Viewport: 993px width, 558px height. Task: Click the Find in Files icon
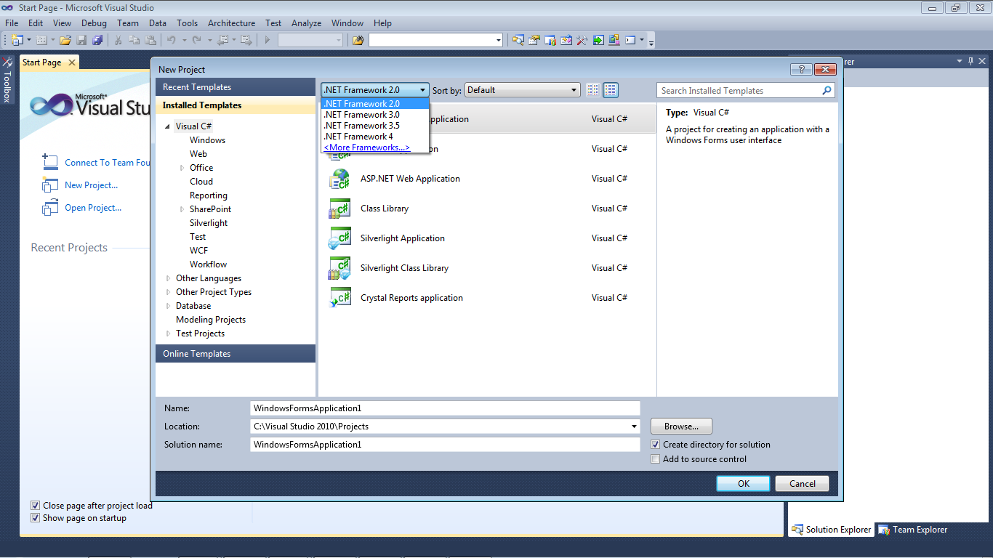(358, 40)
